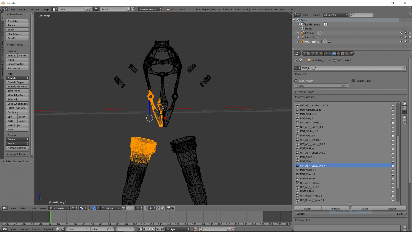Open the Texture properties tab (checkered icon)
The image size is (412, 232).
pos(342,53)
